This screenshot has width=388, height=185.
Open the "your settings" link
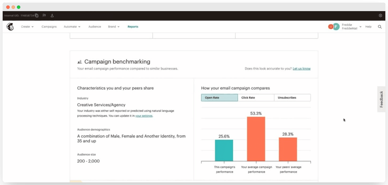coord(144,116)
